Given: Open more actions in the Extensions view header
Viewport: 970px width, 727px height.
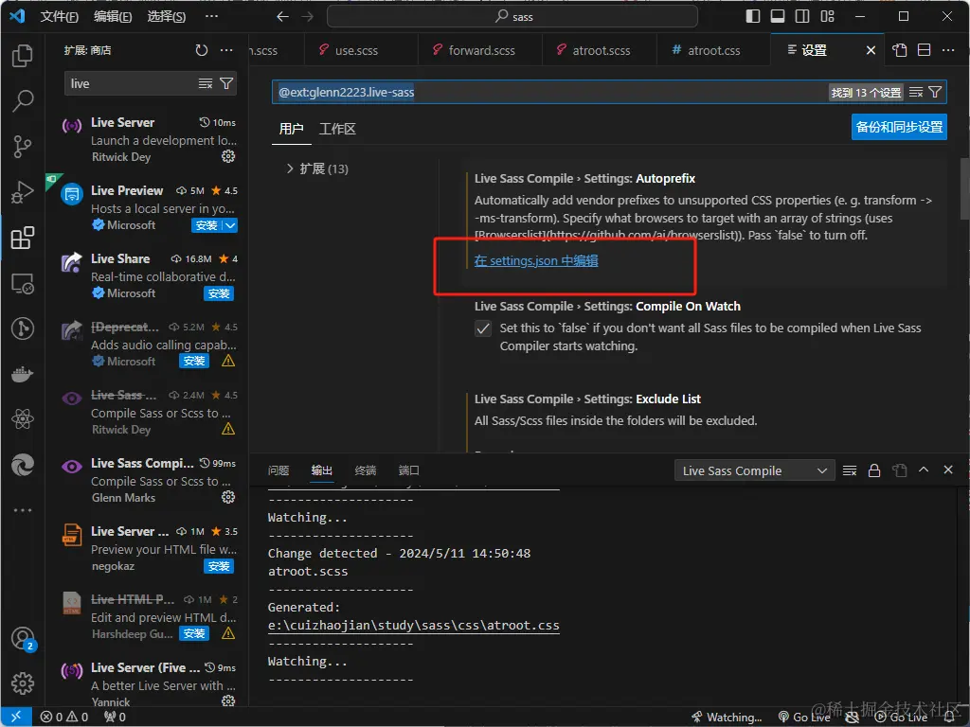Looking at the screenshot, I should pos(226,50).
